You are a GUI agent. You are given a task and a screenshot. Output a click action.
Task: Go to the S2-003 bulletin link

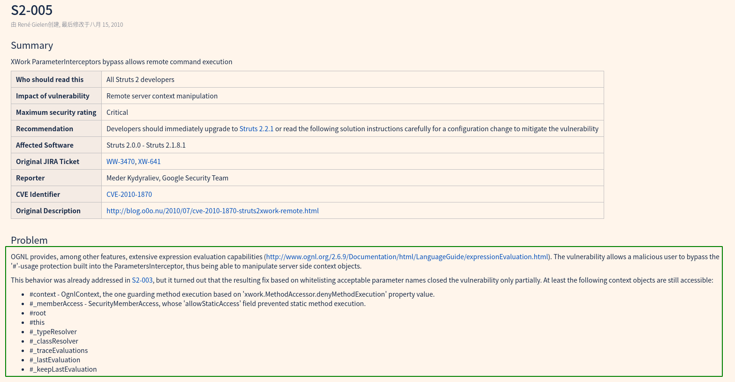coord(142,280)
